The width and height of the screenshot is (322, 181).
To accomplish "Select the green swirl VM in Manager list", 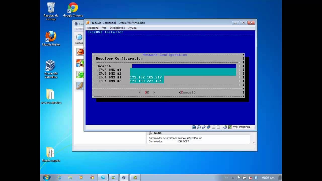I will [80, 74].
